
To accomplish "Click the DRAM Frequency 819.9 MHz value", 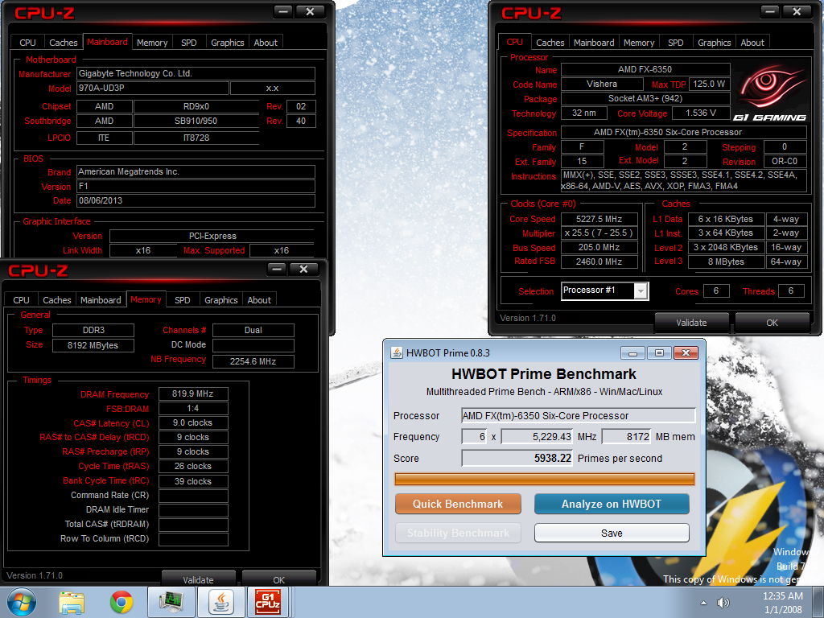I will (x=193, y=393).
